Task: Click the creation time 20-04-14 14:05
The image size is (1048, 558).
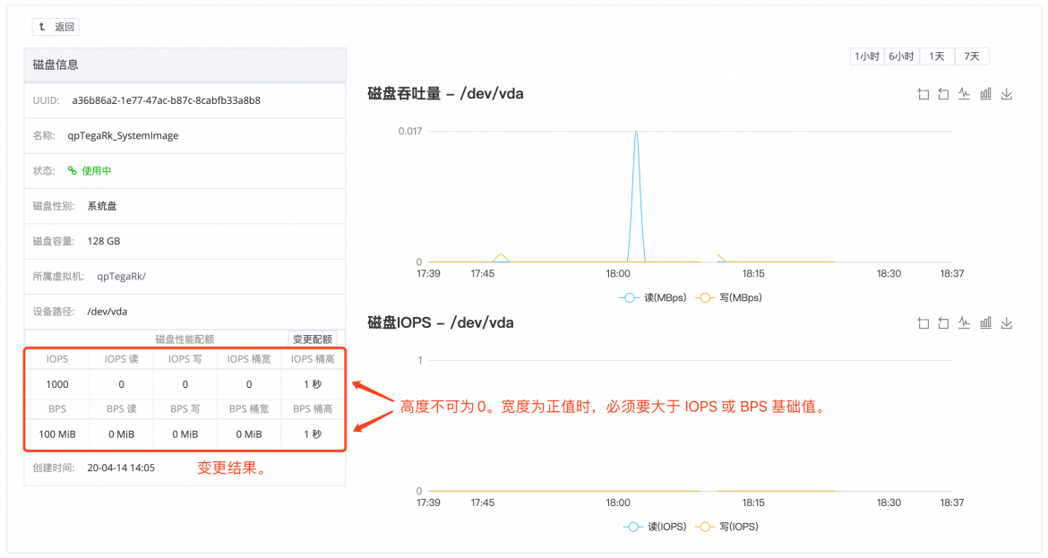Action: [x=121, y=468]
